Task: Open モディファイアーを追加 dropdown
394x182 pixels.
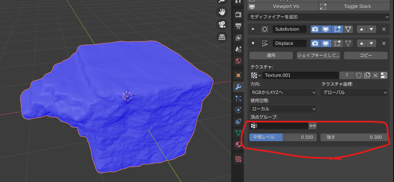Action: click(x=319, y=17)
